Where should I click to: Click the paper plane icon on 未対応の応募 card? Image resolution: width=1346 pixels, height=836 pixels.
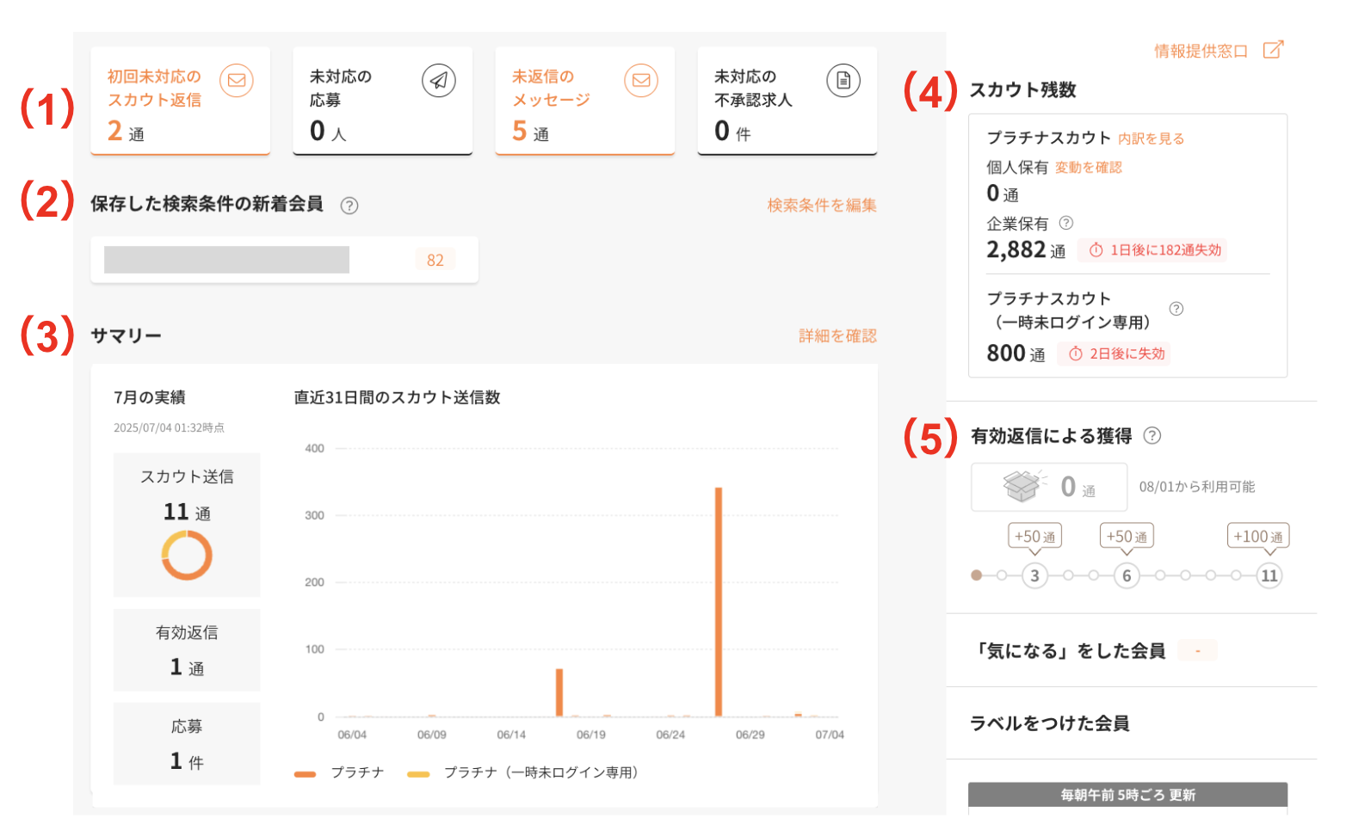tap(439, 81)
